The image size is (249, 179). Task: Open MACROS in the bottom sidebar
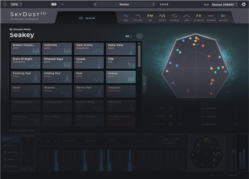click(x=11, y=153)
